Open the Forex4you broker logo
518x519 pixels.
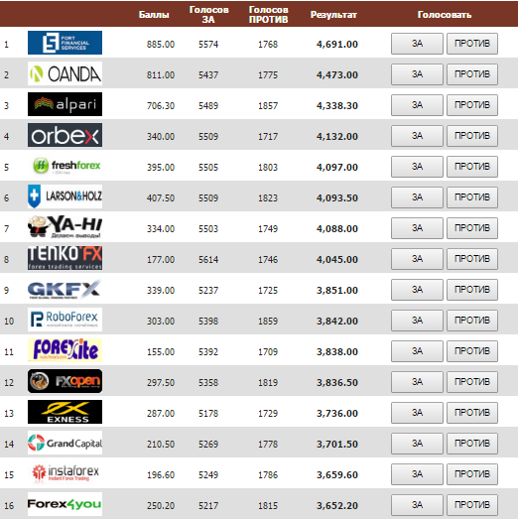click(x=65, y=504)
